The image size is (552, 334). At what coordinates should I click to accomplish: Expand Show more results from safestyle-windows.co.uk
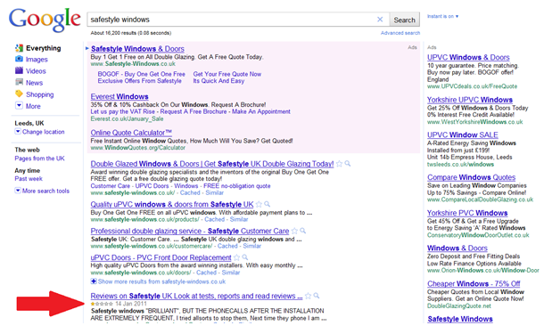(x=158, y=281)
